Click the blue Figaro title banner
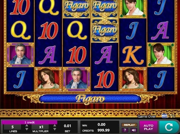 pyautogui.click(x=90, y=99)
